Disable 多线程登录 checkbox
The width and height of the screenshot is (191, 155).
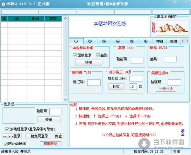click(8, 129)
